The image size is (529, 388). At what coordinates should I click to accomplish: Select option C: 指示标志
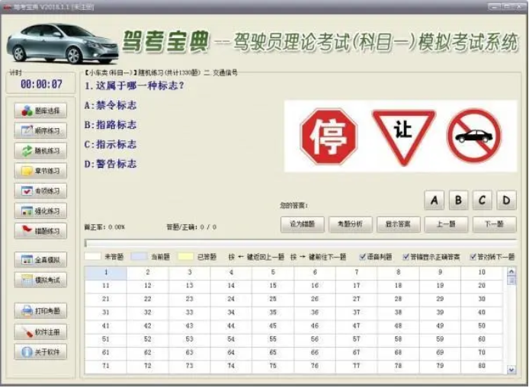[x=111, y=144]
